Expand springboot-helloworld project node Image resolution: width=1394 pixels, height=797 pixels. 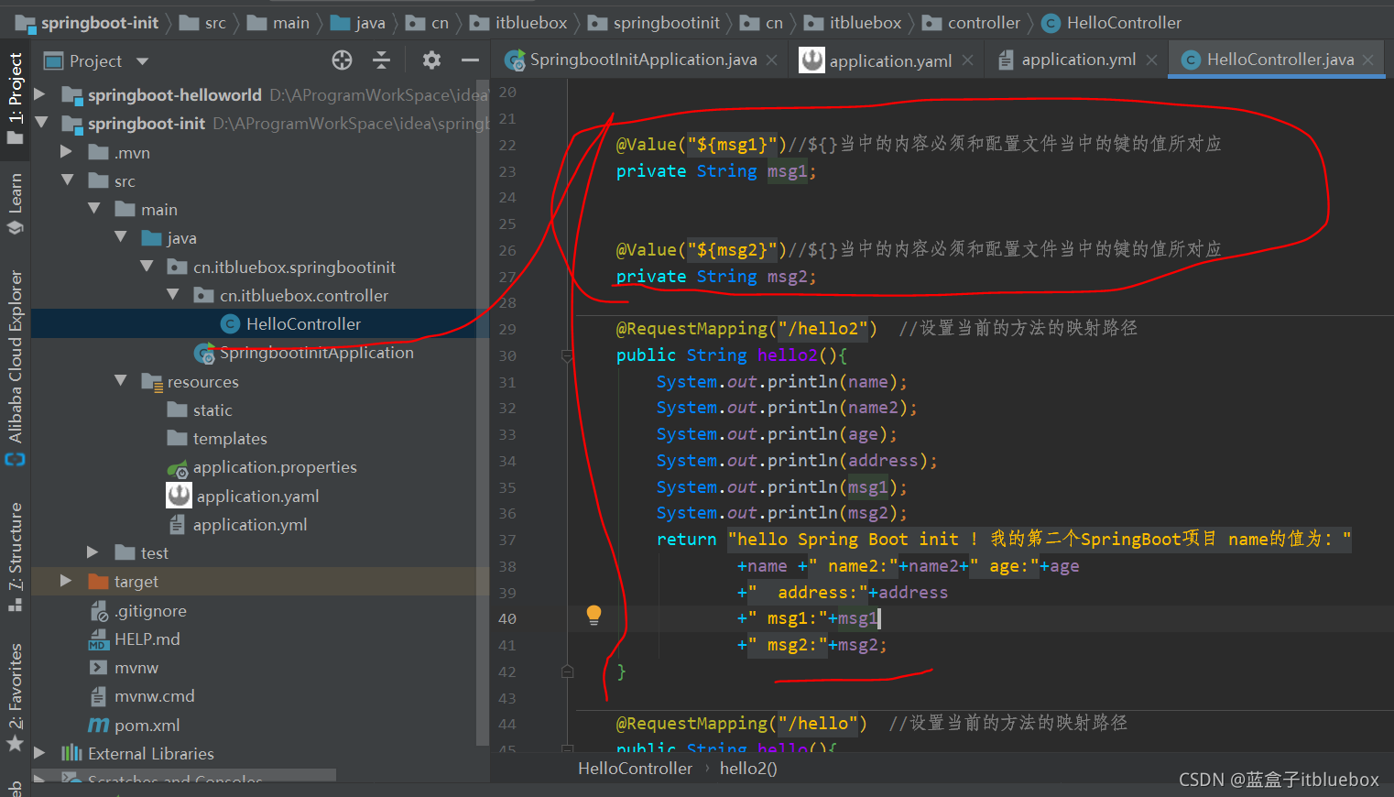(x=39, y=94)
